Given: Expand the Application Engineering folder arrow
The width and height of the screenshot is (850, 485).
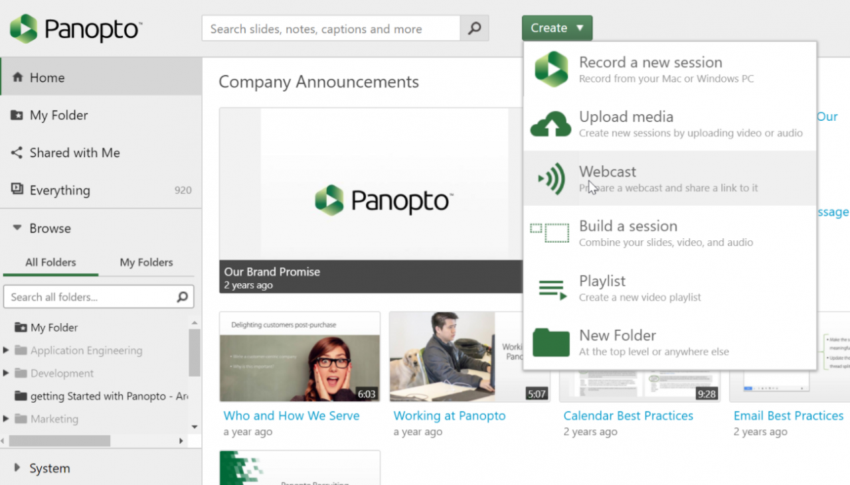Looking at the screenshot, I should pyautogui.click(x=6, y=350).
